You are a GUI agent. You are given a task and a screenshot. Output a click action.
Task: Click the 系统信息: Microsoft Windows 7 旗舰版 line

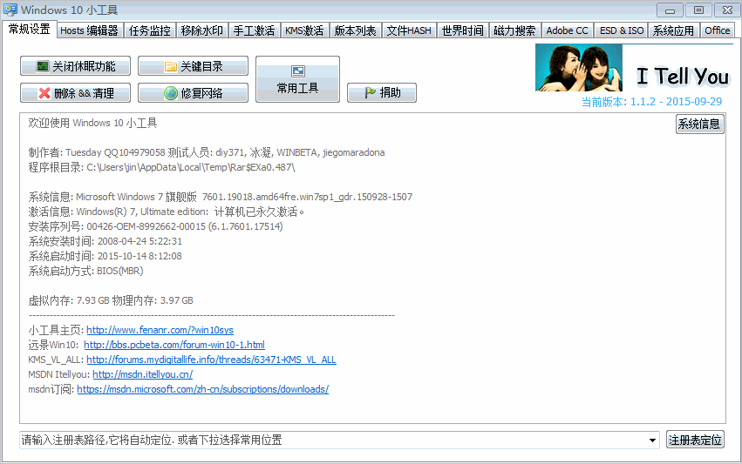tap(220, 197)
